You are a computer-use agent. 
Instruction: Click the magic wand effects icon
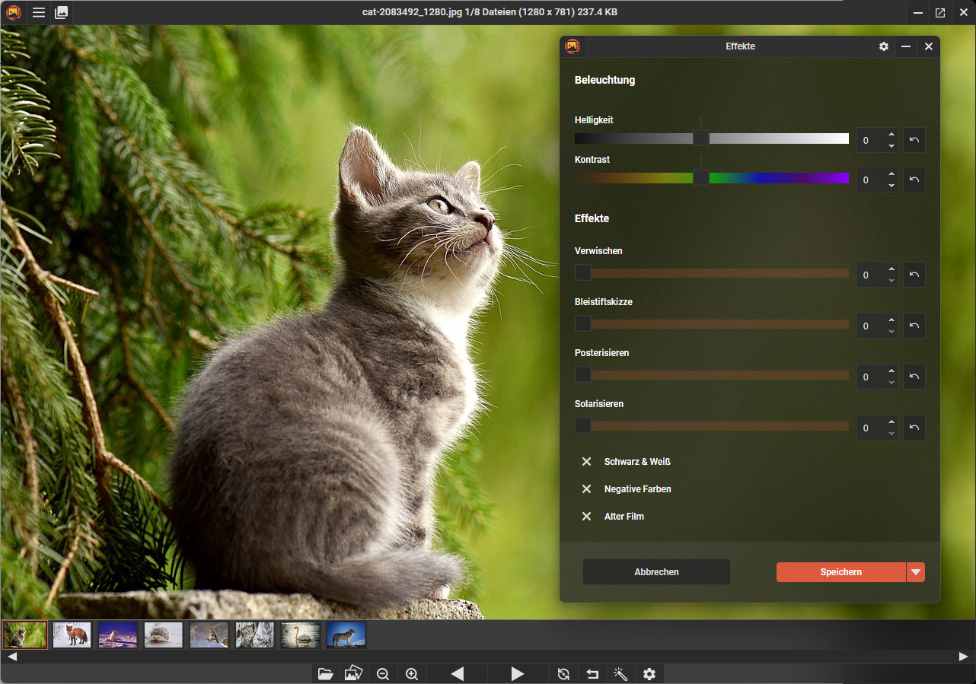click(620, 674)
